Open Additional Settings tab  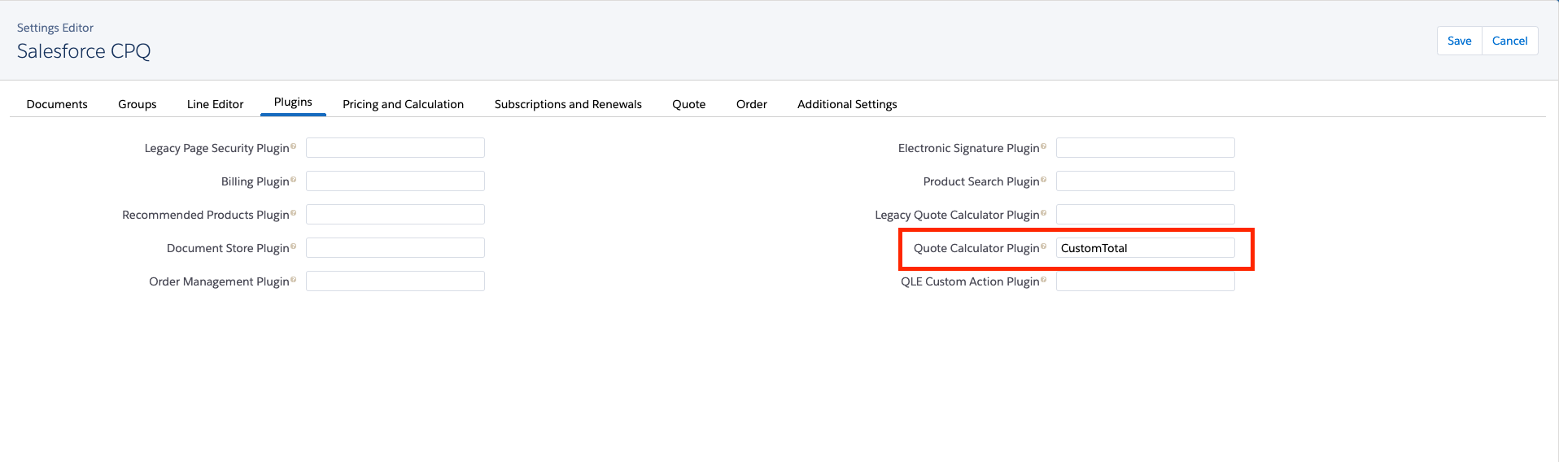(847, 104)
